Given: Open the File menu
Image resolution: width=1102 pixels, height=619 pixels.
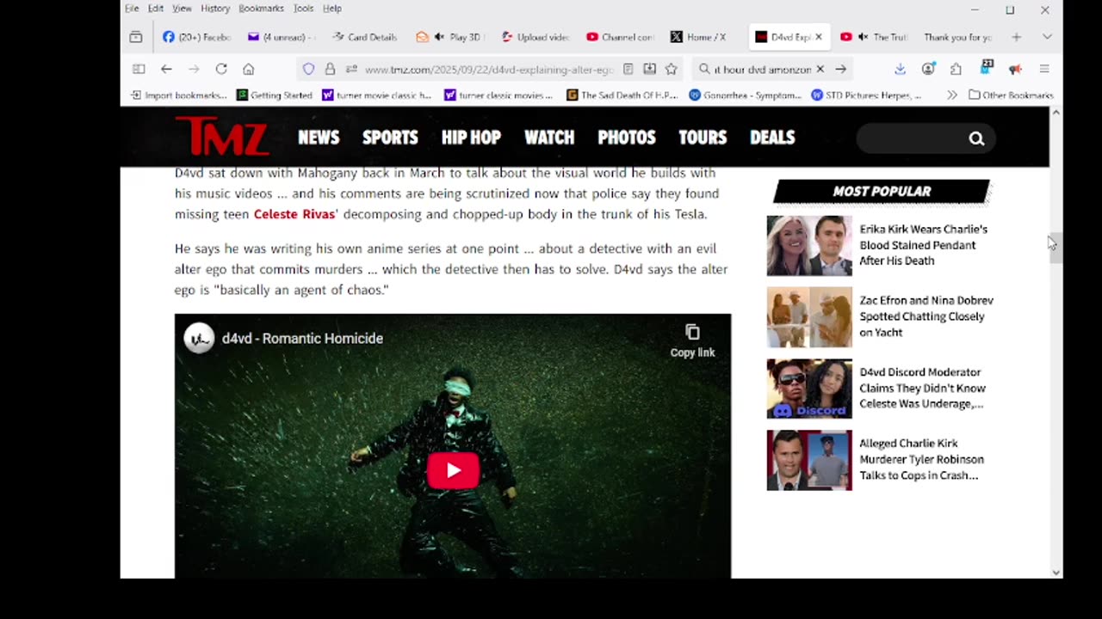Looking at the screenshot, I should 132,9.
